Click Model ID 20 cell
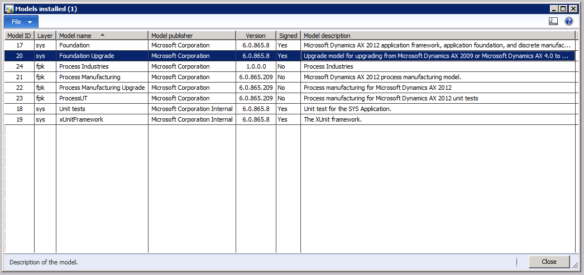 coord(20,56)
